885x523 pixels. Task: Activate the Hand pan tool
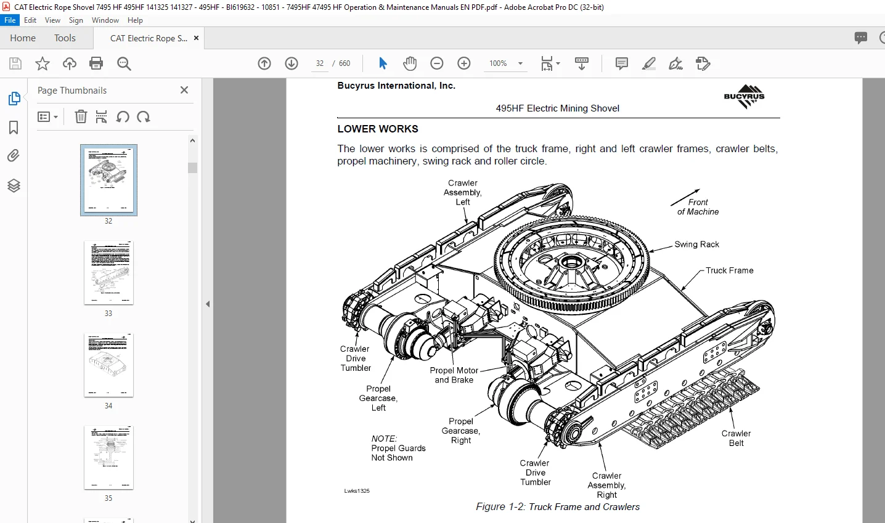point(410,63)
